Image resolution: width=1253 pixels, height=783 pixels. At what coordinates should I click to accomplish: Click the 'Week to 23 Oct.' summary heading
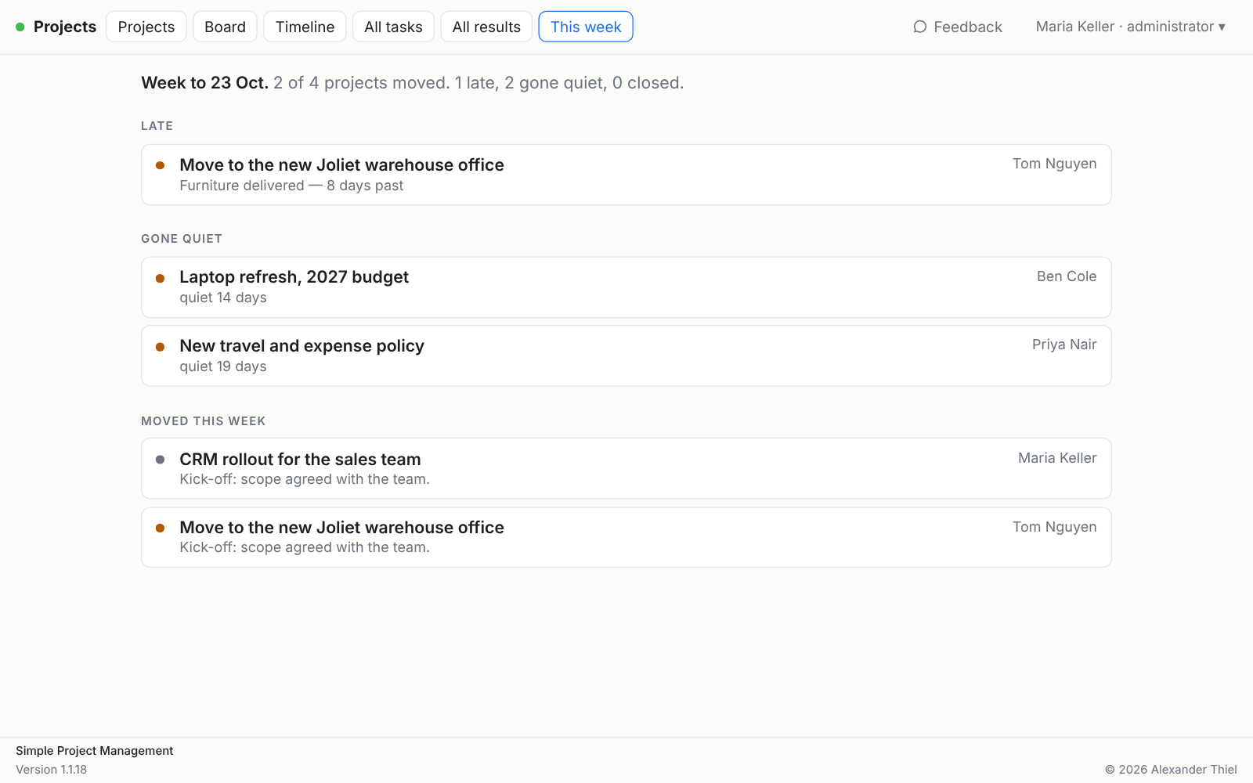tap(204, 83)
